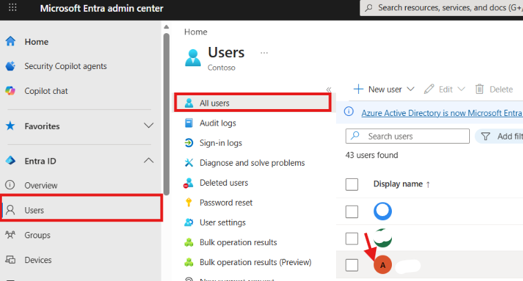Click the Copilot chat icon
The image size is (523, 281).
tap(10, 90)
